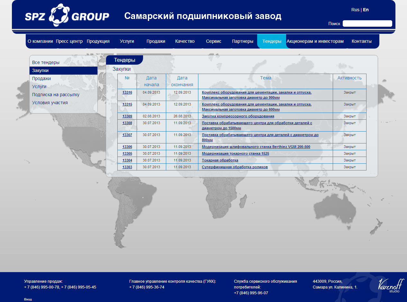This screenshot has width=407, height=302.
Task: Switch language to En
Action: point(366,10)
